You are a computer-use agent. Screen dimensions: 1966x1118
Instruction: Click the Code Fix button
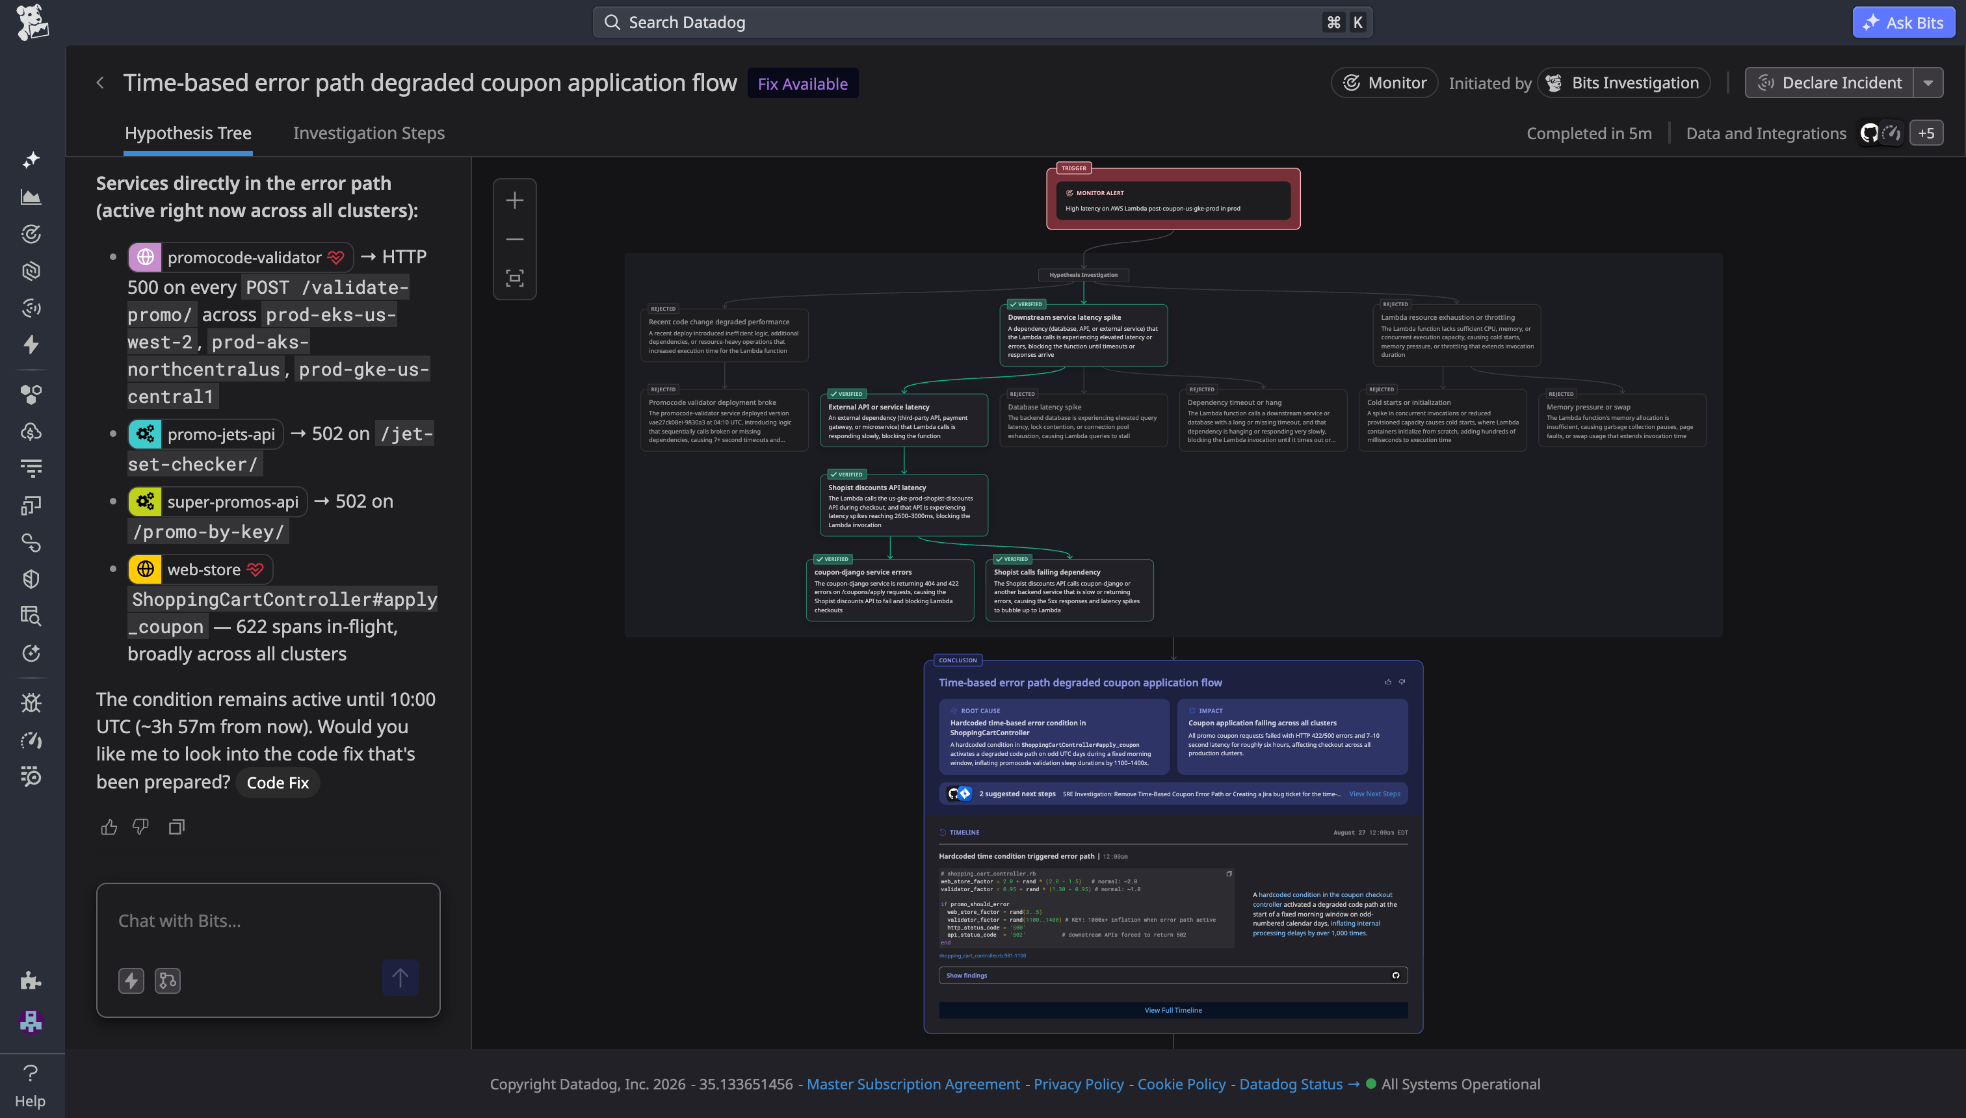277,783
